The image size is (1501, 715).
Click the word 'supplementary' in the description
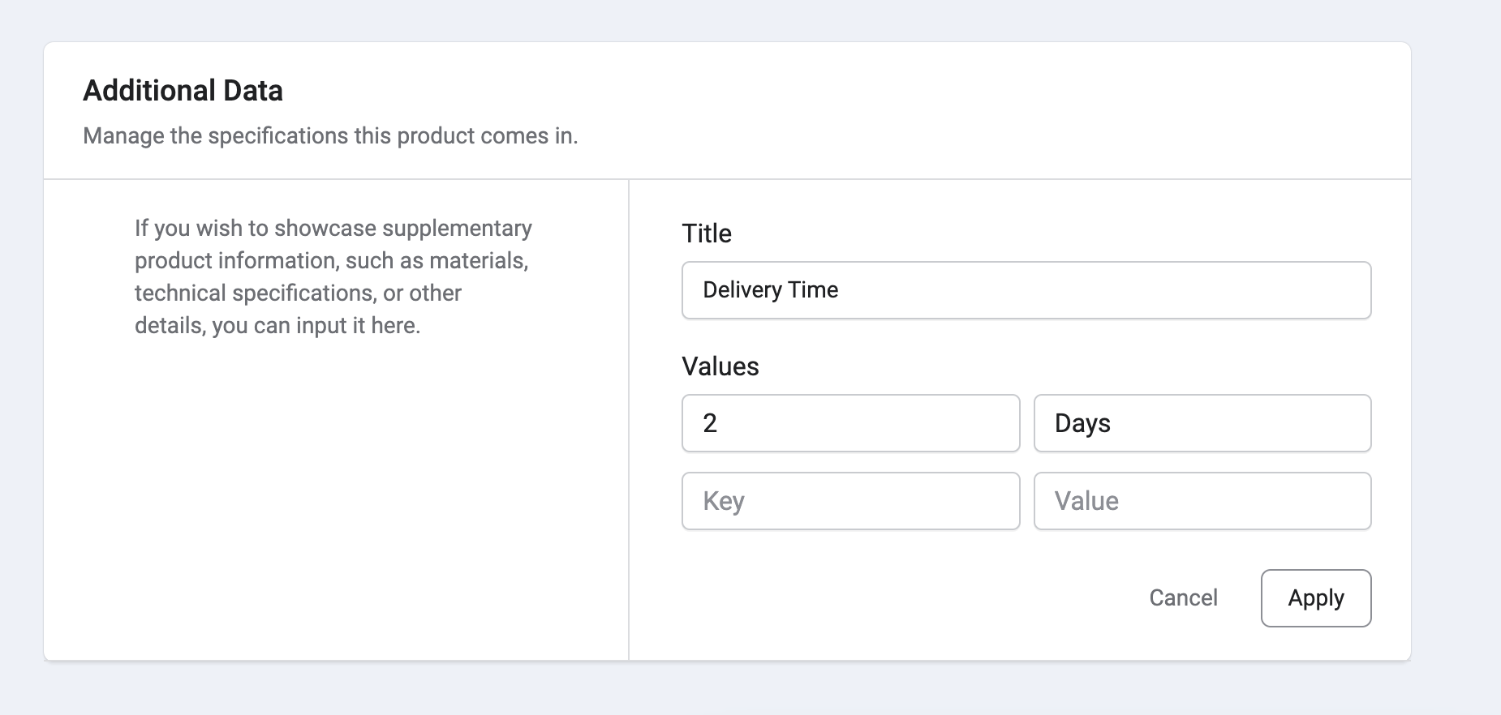point(457,228)
